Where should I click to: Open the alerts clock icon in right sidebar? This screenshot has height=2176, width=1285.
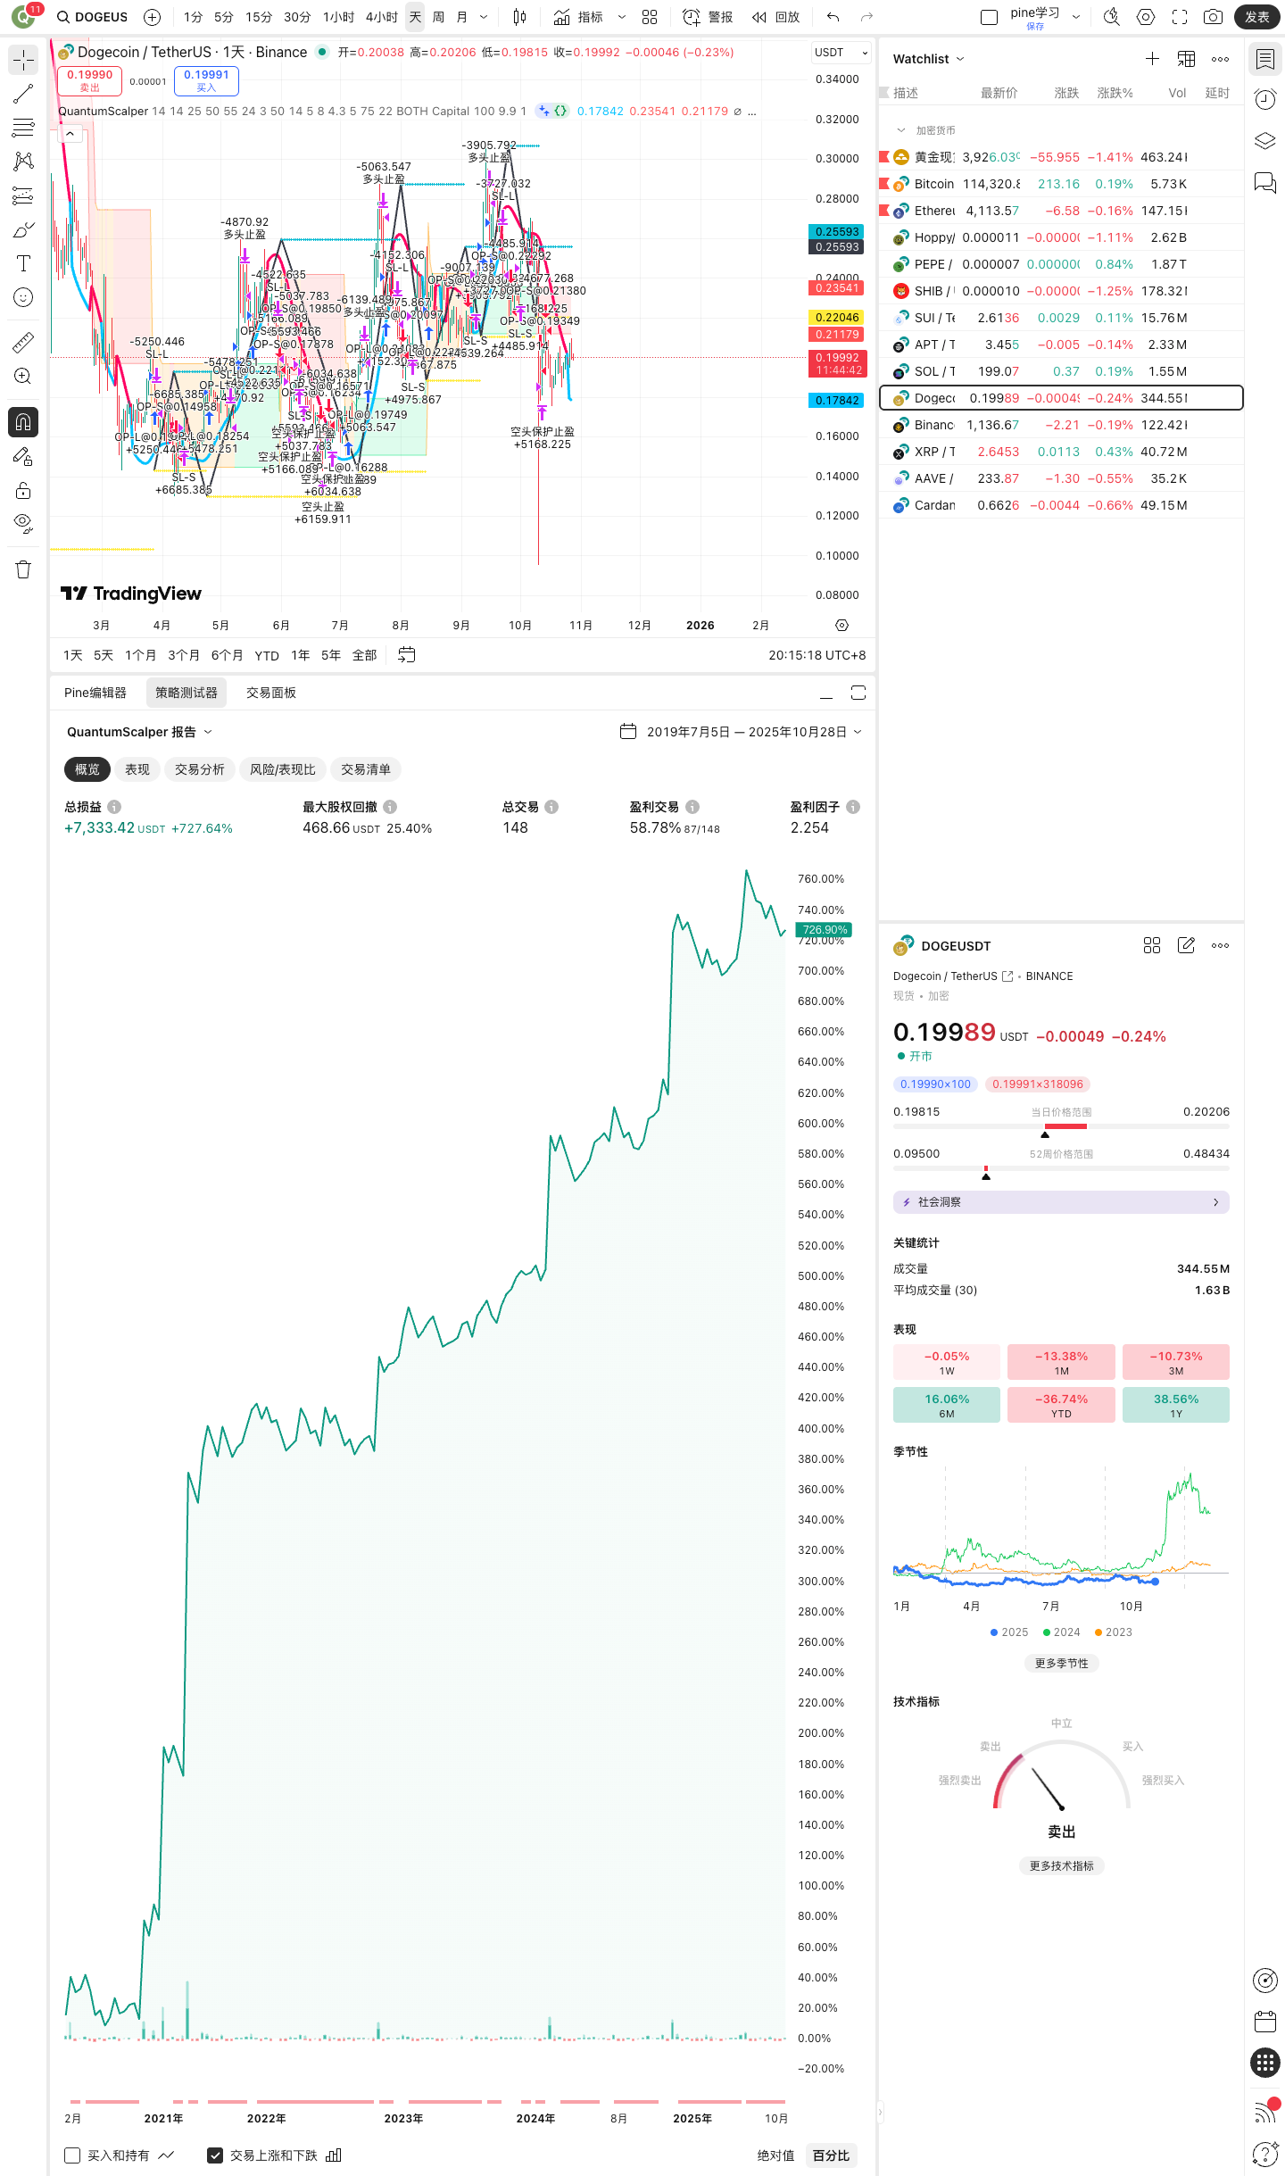pyautogui.click(x=1264, y=100)
